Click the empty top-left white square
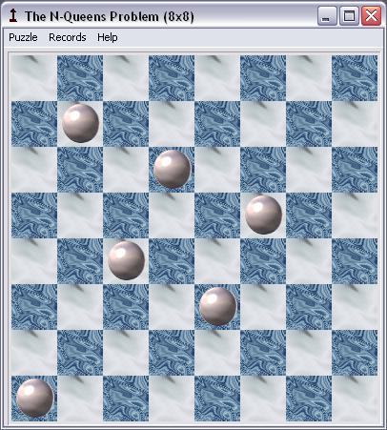The height and width of the screenshot is (430, 387). [34, 78]
